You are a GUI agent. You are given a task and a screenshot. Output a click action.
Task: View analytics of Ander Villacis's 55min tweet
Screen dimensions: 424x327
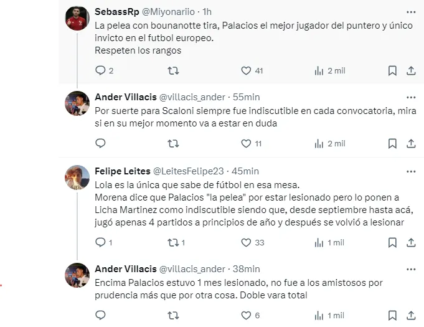coord(319,143)
